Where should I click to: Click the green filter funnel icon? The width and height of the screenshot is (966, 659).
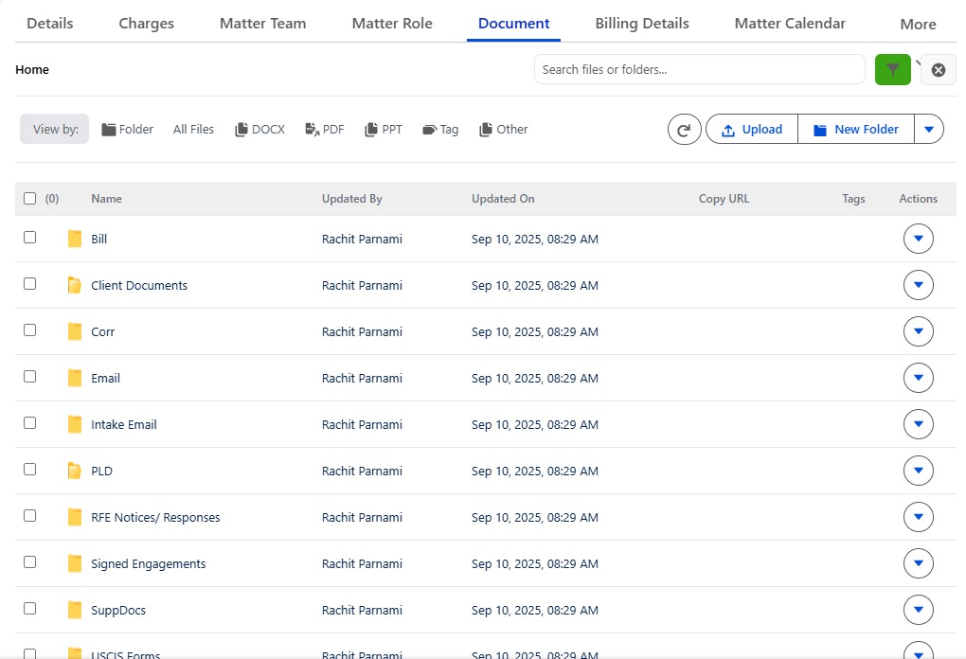892,70
